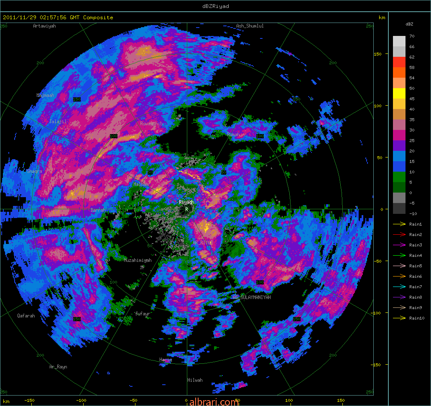
Task: Select the Hilwah label
Action: point(195,380)
